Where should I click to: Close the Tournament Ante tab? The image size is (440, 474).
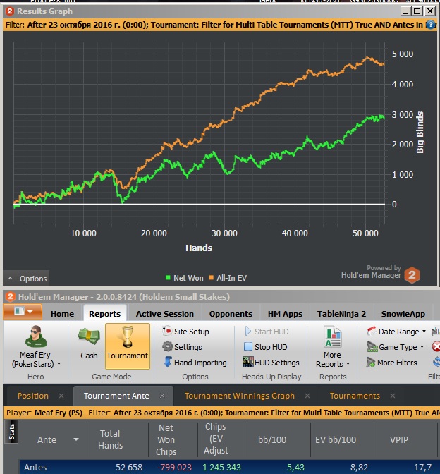pos(162,396)
